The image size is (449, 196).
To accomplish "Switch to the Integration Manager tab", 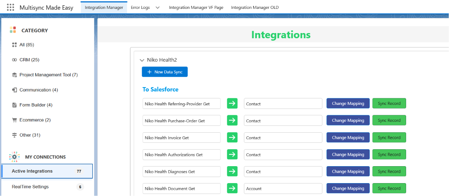I will (104, 7).
